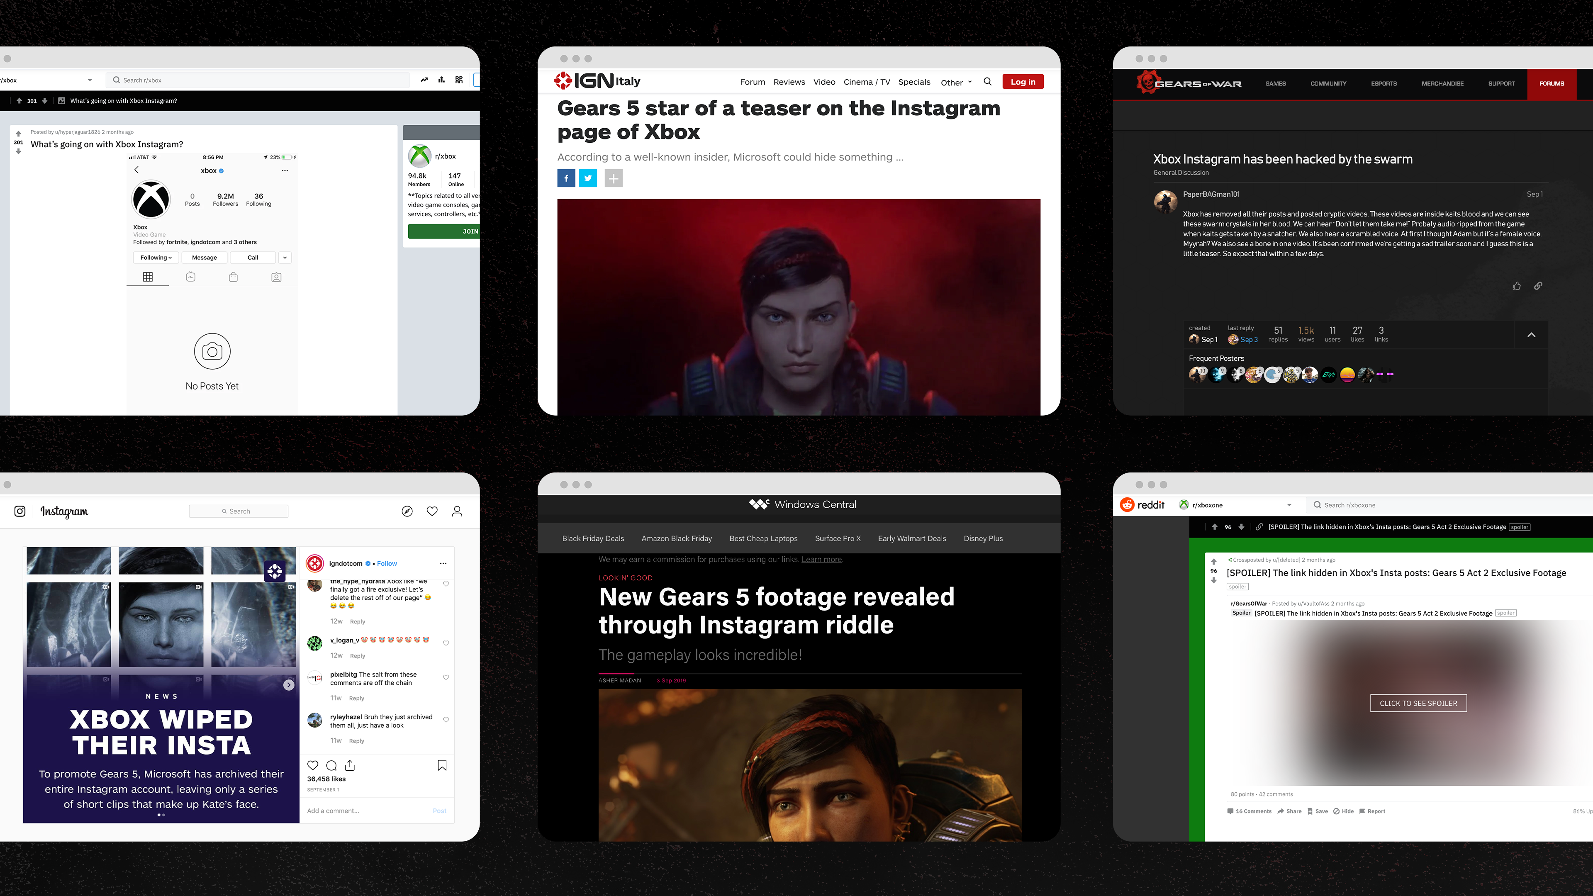Go to next slide of Instagram post
Viewport: 1593px width, 896px height.
pos(289,685)
